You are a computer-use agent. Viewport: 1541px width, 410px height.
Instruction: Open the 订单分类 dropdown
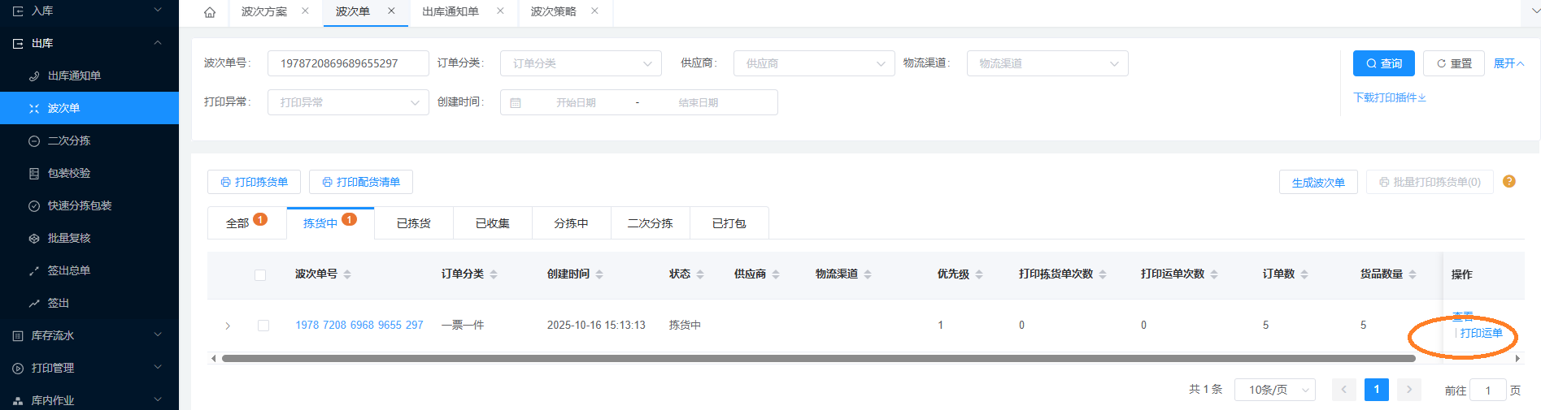click(581, 63)
